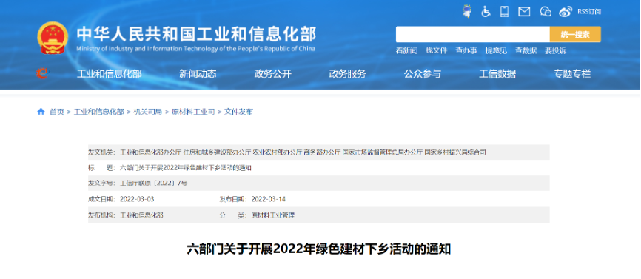Select the 查数据 quick link

point(526,50)
